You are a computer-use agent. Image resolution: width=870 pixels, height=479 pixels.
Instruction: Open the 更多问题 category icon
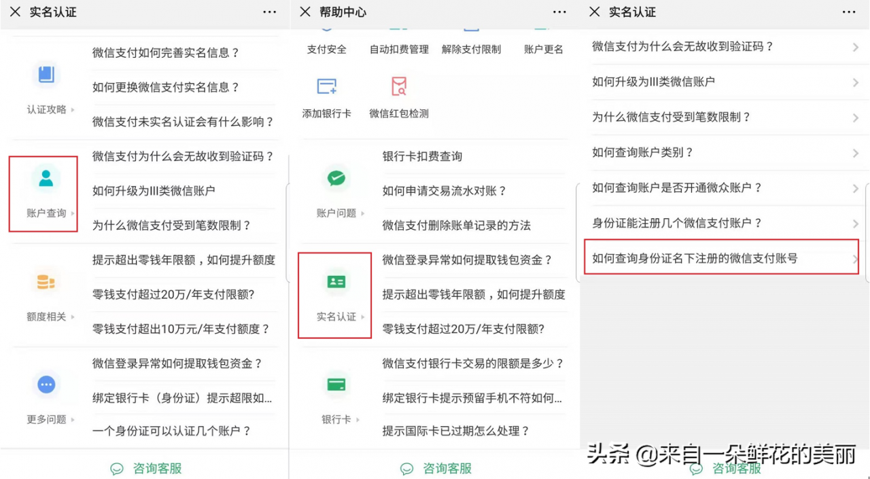pyautogui.click(x=46, y=384)
